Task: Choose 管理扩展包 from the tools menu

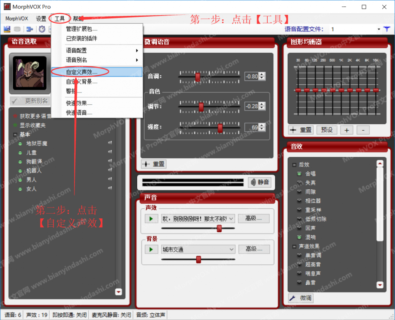Action: [x=97, y=29]
